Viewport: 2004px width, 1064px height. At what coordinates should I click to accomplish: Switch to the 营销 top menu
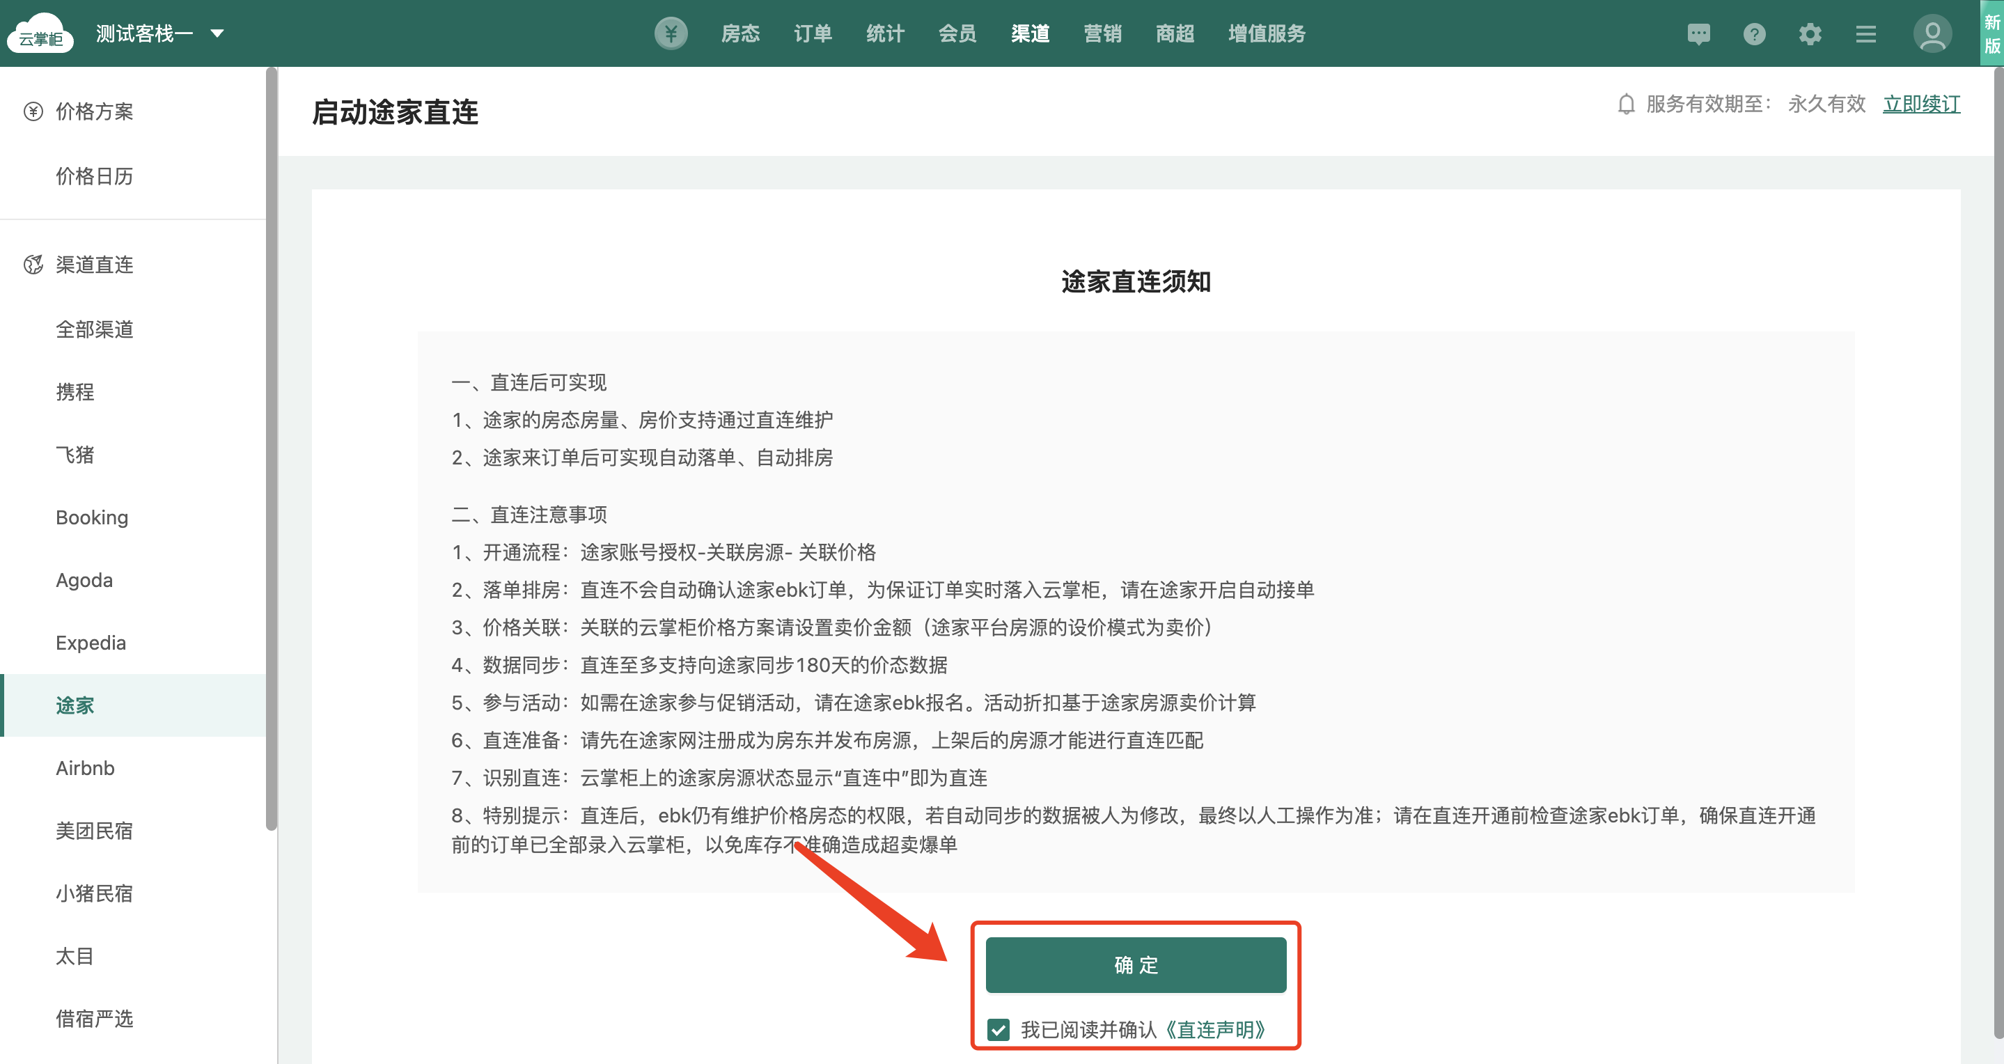1102,33
